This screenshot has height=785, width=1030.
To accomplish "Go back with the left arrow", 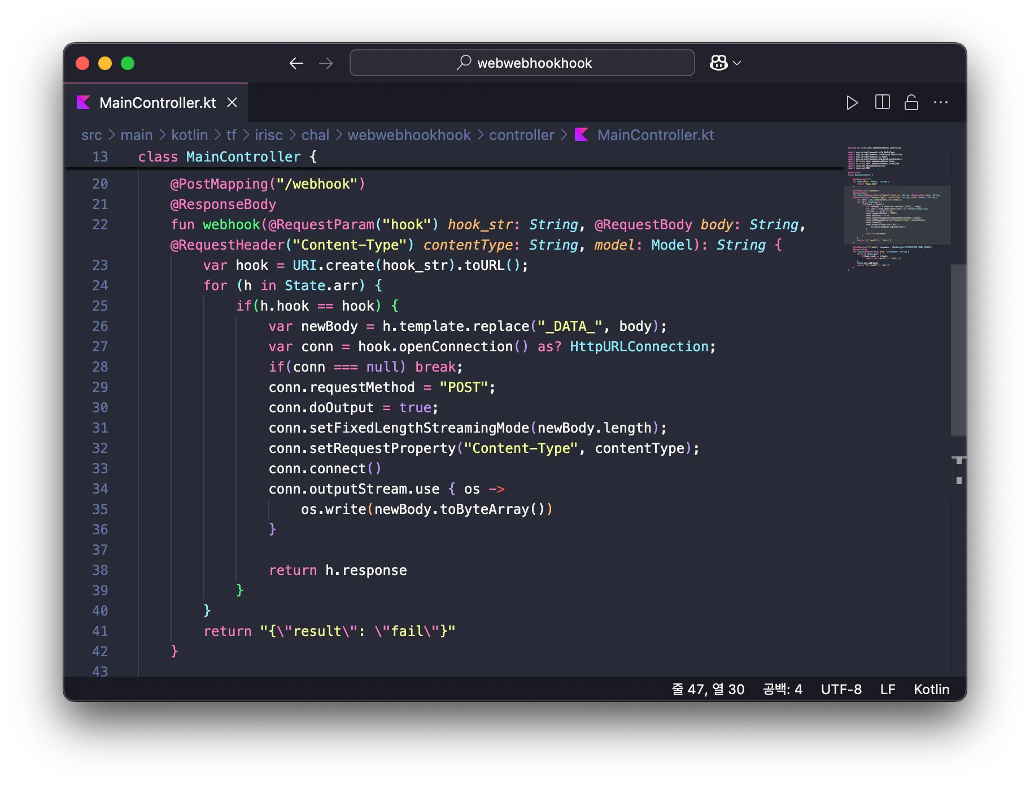I will click(x=296, y=63).
